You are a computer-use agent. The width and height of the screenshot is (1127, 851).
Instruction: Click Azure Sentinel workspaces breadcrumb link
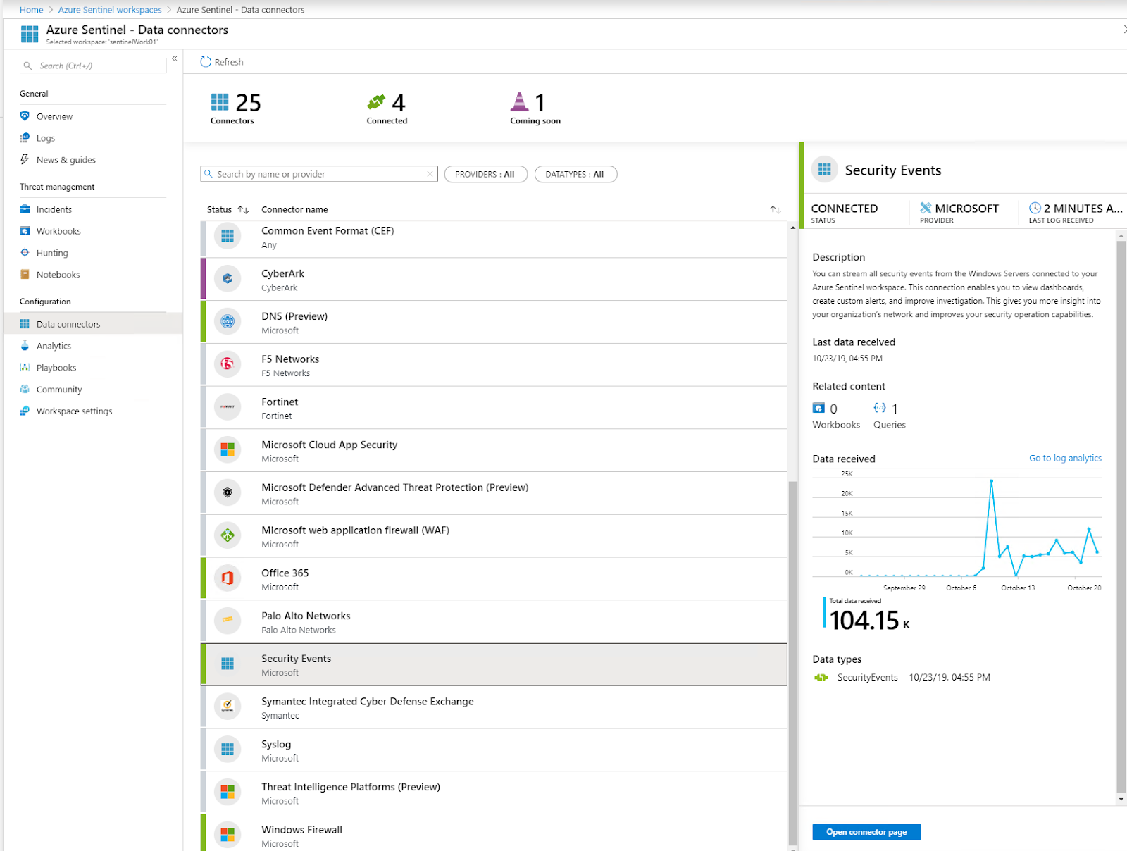[110, 10]
